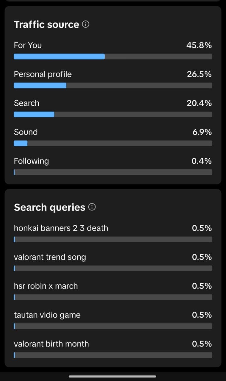Tap the Search queries info icon
This screenshot has width=226, height=381.
[x=92, y=207]
